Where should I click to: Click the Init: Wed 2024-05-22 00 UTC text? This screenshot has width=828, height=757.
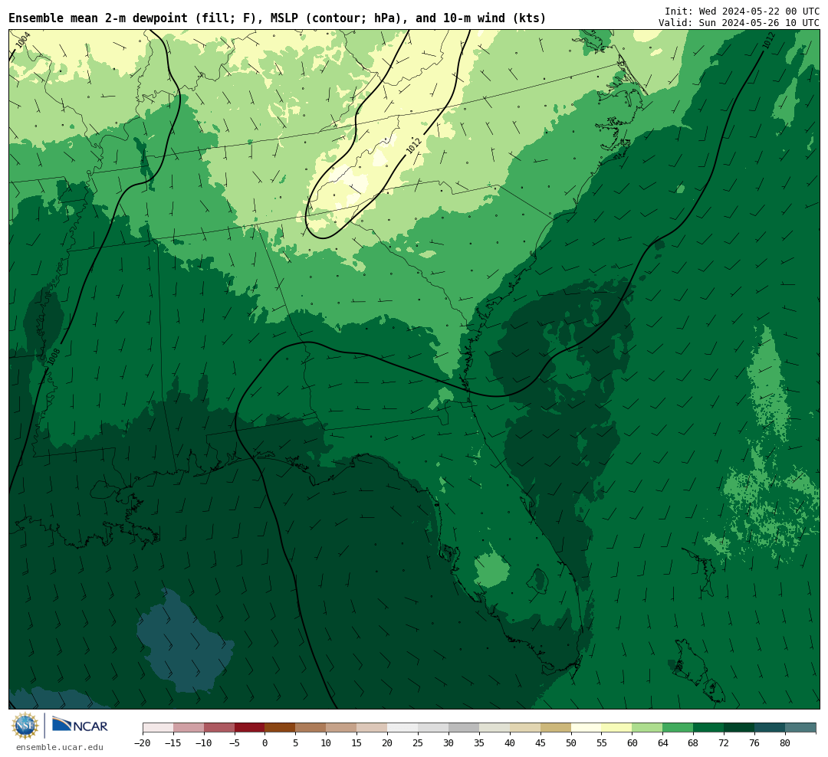[x=741, y=11]
